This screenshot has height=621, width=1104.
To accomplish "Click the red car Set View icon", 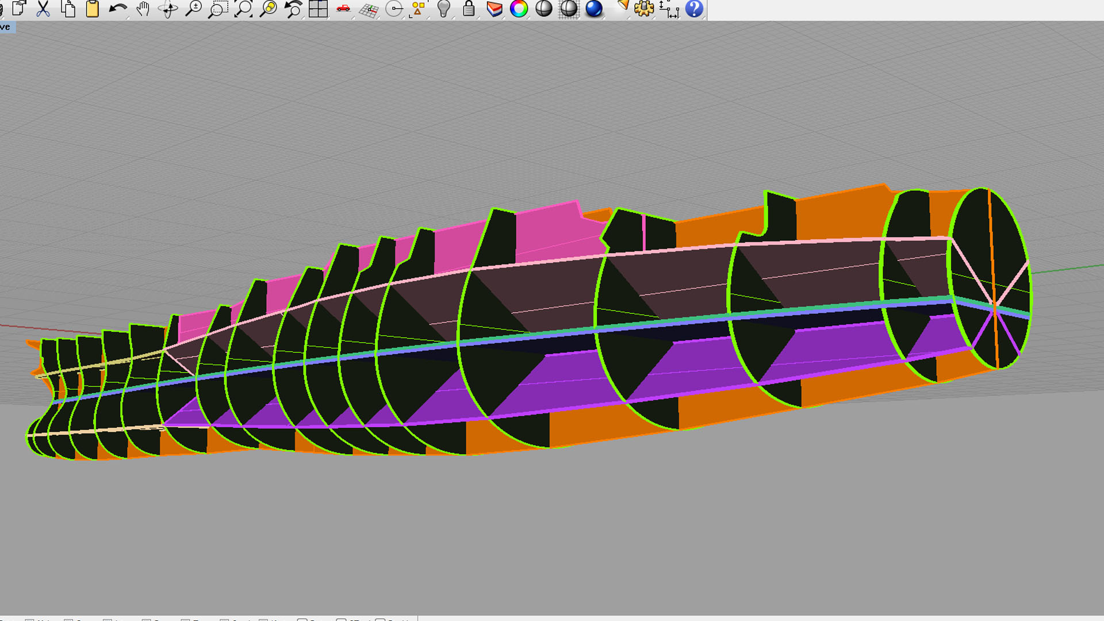I will click(343, 8).
